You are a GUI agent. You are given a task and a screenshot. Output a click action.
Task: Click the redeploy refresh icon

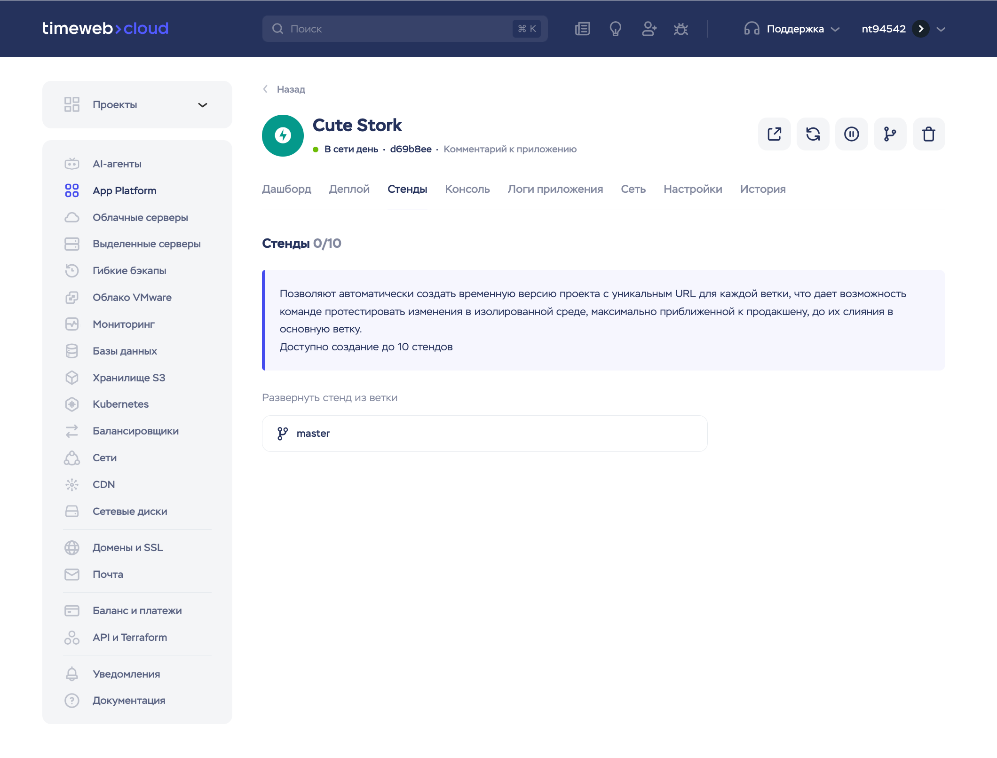813,134
